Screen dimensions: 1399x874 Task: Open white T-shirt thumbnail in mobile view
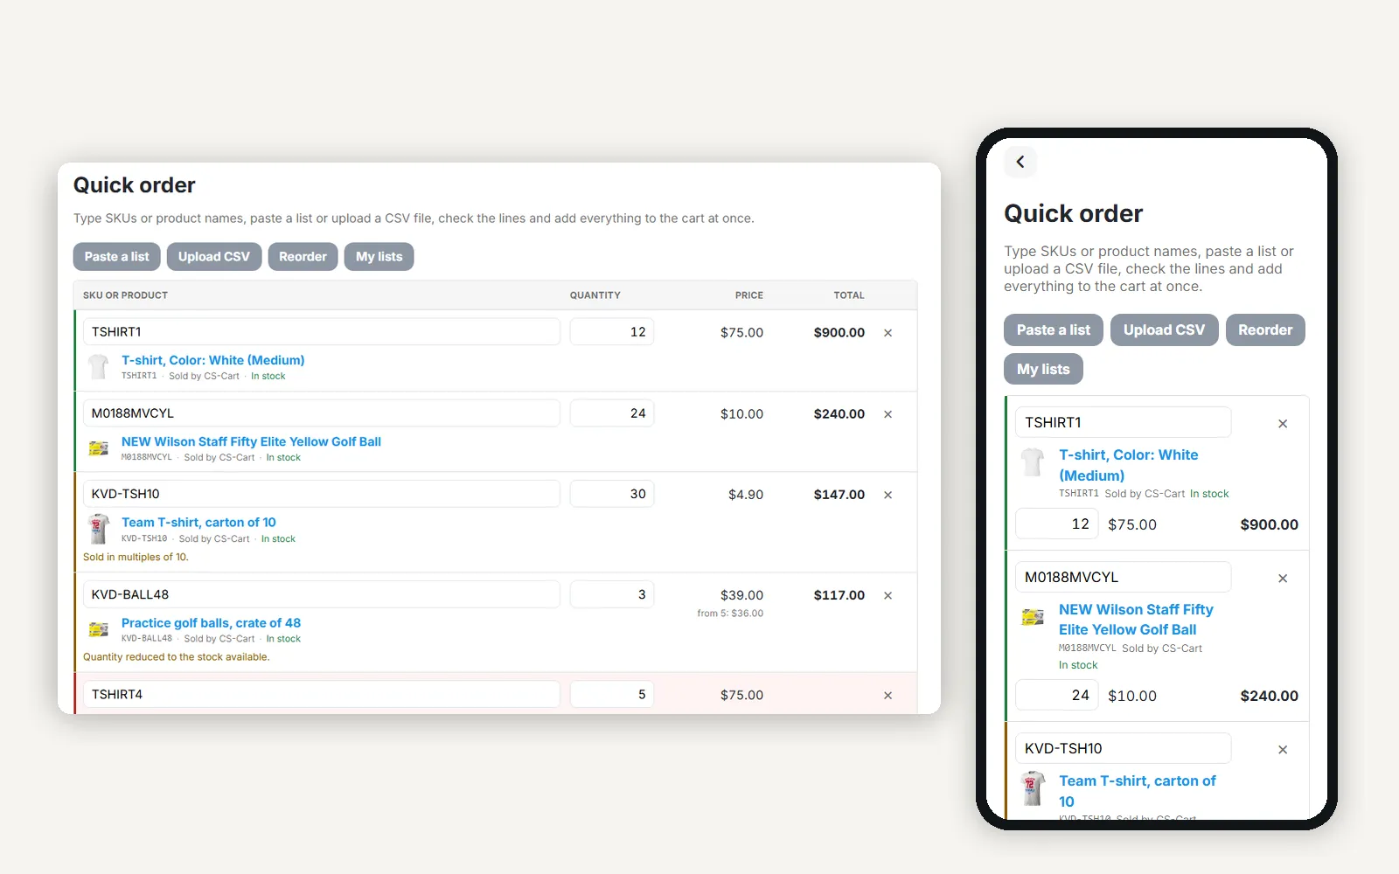(x=1033, y=461)
